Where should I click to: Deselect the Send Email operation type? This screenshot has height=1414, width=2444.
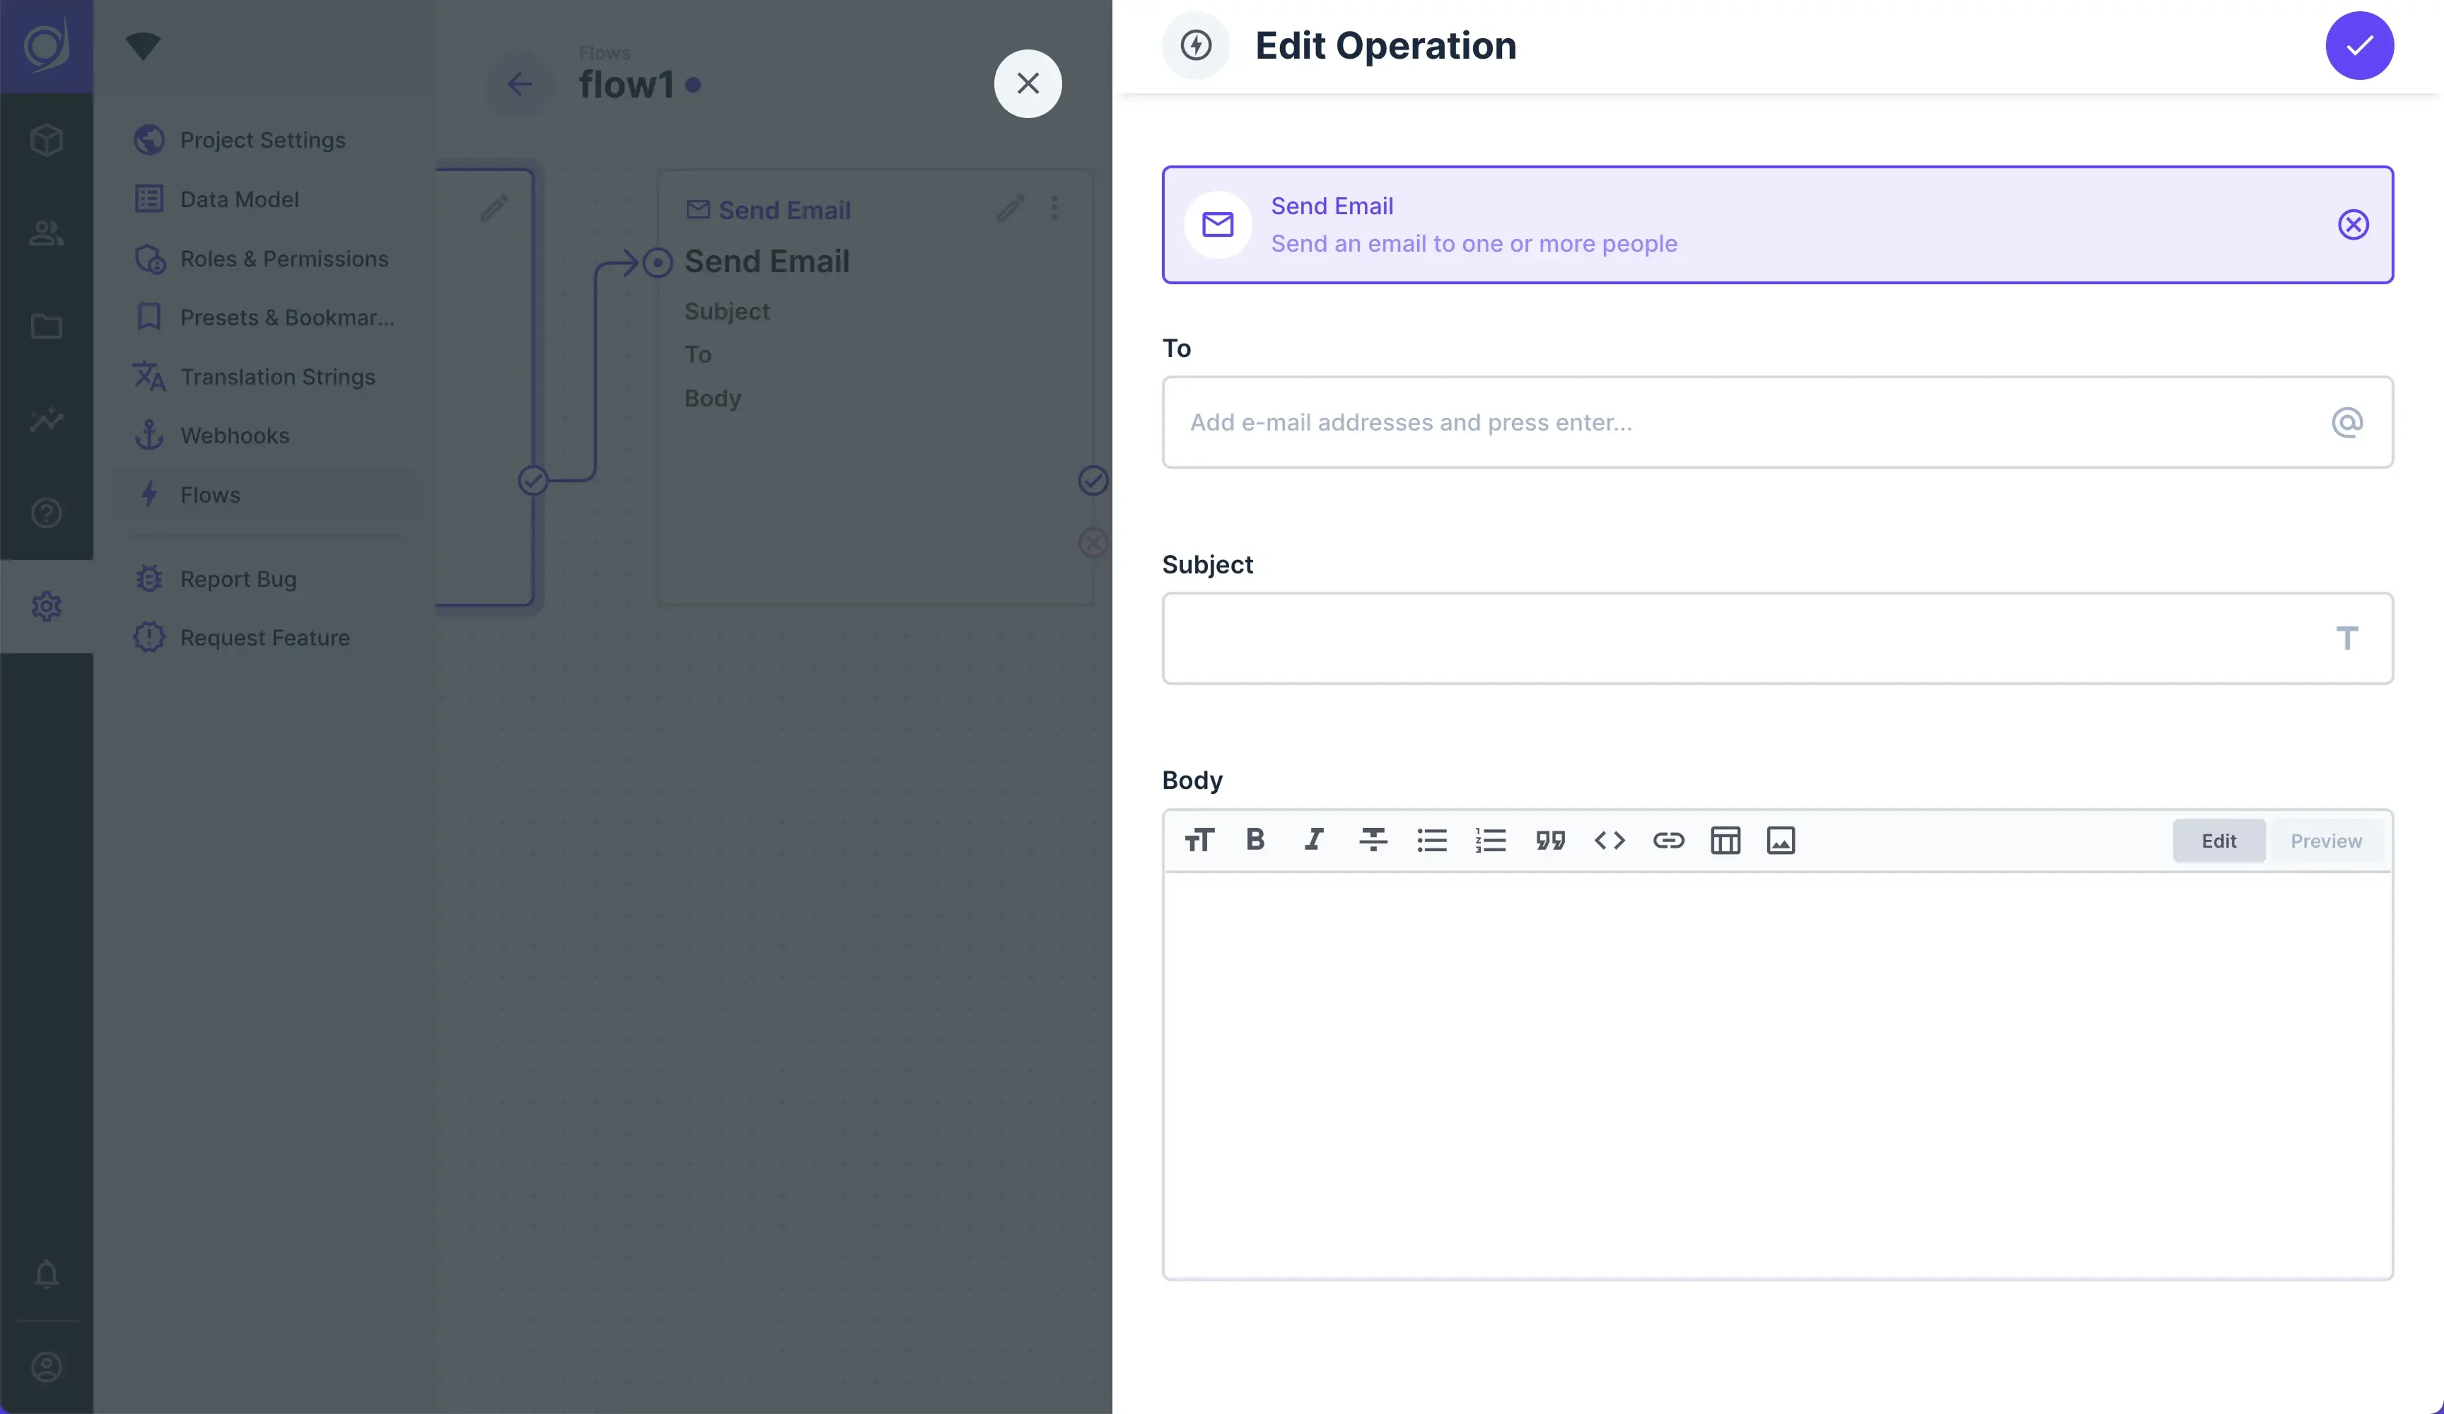point(2353,225)
